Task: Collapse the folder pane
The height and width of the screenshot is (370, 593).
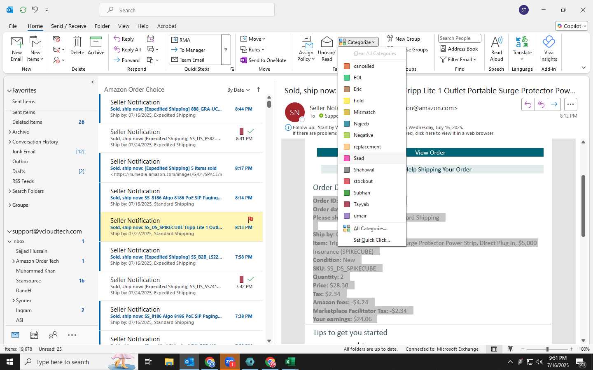Action: tap(92, 82)
